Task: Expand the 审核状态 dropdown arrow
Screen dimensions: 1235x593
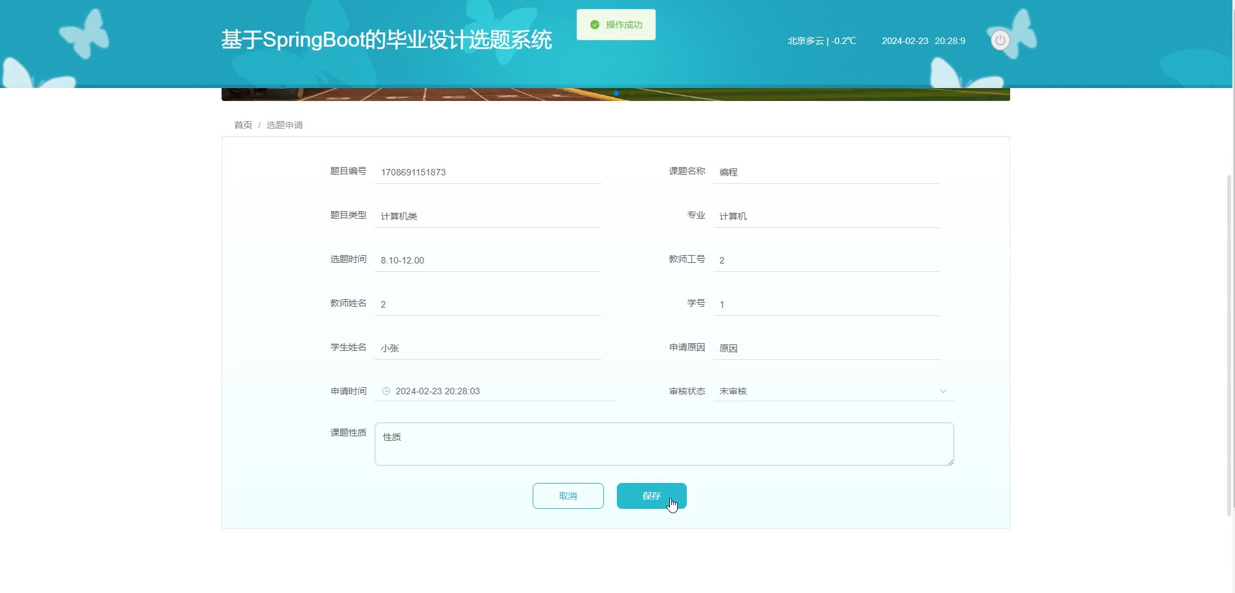Action: point(943,391)
